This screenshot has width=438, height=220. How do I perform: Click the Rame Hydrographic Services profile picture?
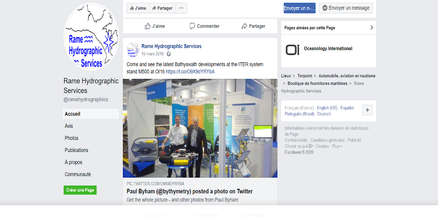[x=92, y=36]
